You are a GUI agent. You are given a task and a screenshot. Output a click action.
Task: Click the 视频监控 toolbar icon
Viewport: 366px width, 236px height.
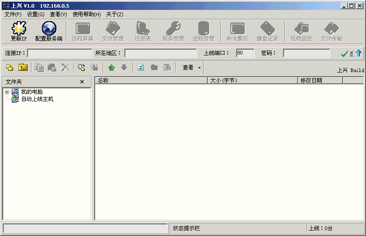click(x=301, y=31)
